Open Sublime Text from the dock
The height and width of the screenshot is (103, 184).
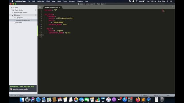[143, 100]
